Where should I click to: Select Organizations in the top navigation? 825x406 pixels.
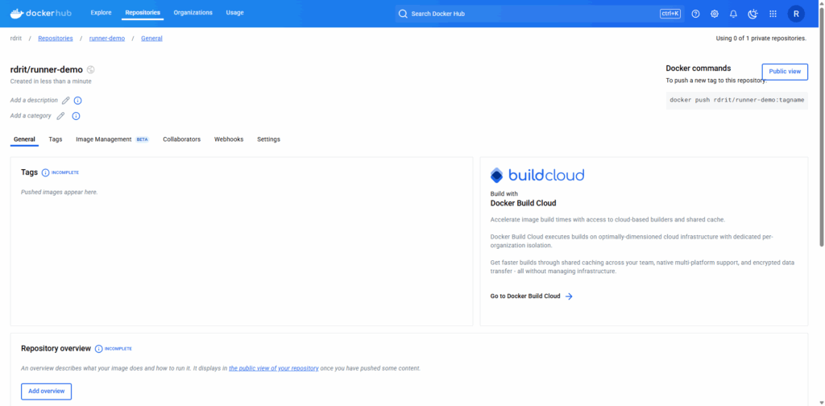[x=193, y=13]
